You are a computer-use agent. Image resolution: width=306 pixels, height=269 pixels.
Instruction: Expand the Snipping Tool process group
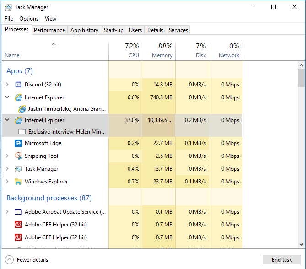click(x=7, y=156)
